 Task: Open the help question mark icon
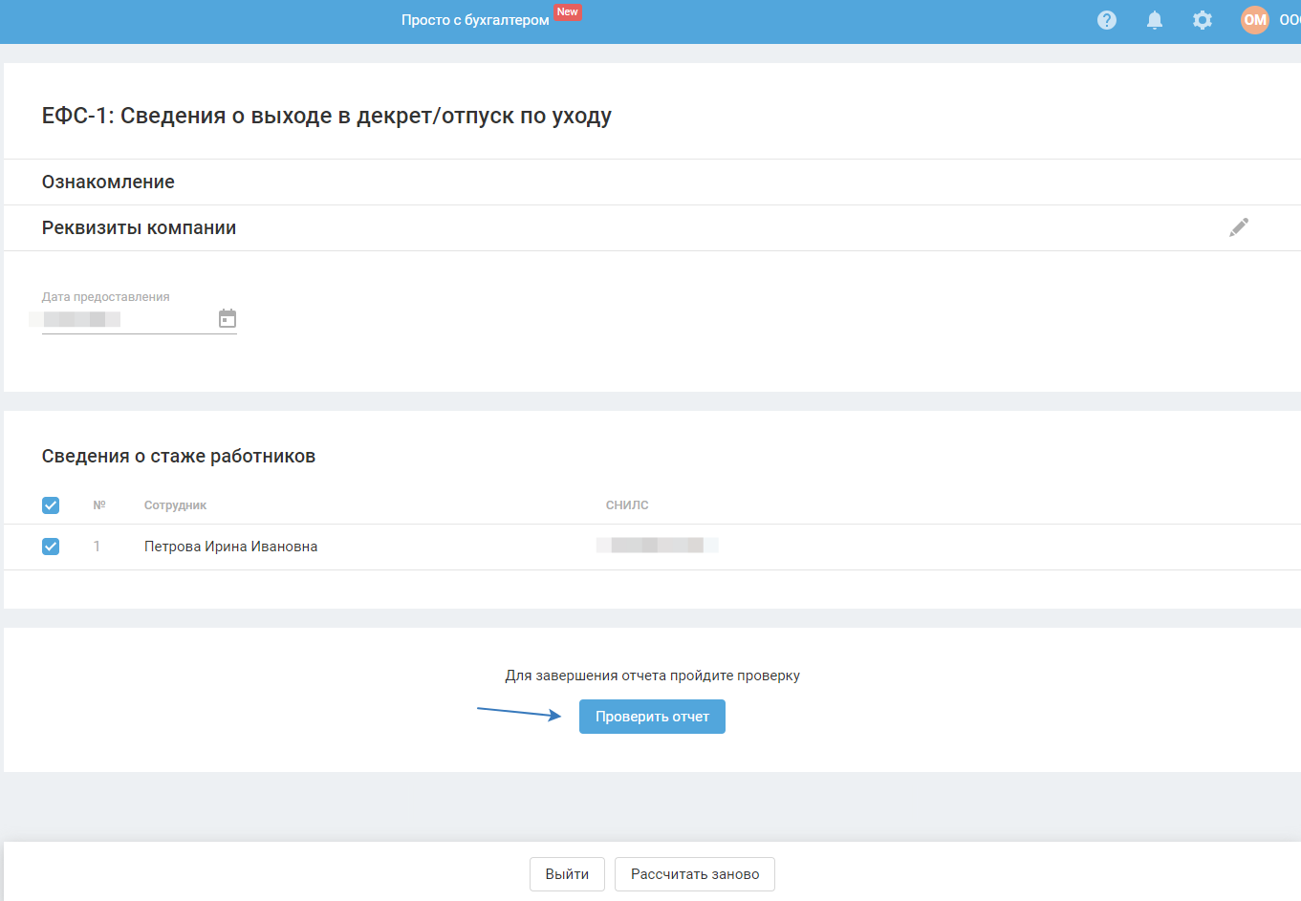point(1107,20)
